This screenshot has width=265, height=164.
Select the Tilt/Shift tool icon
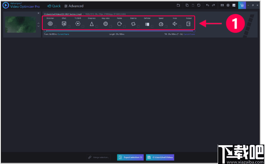click(x=78, y=24)
